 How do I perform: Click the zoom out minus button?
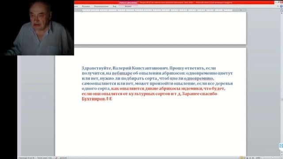coord(263,158)
